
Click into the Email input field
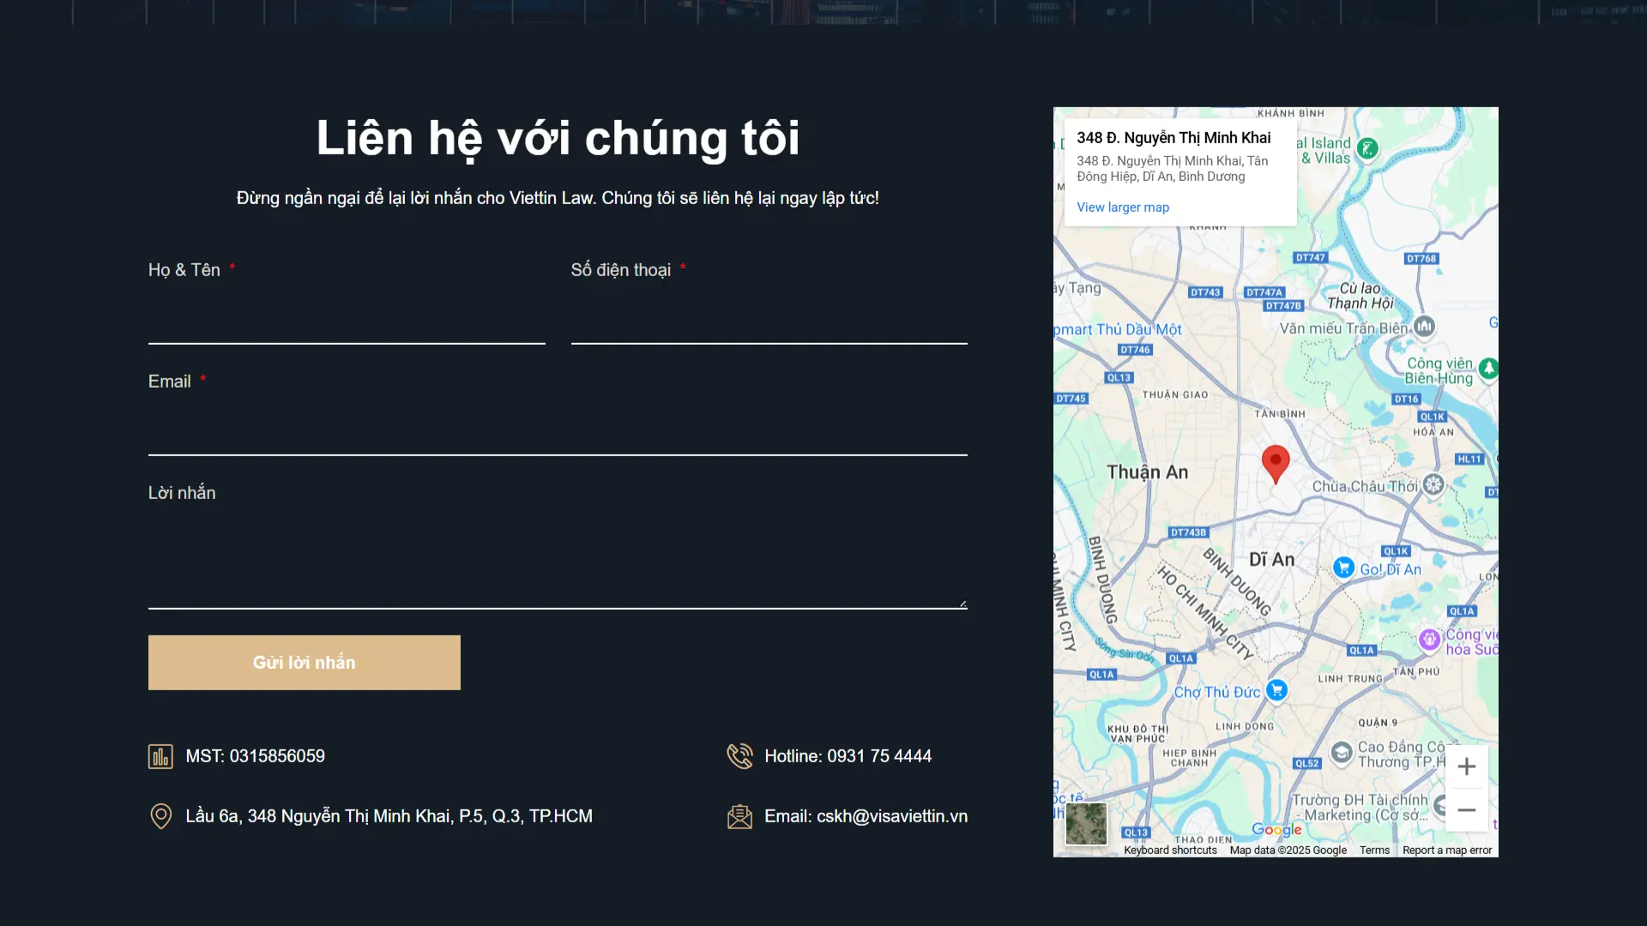coord(558,433)
